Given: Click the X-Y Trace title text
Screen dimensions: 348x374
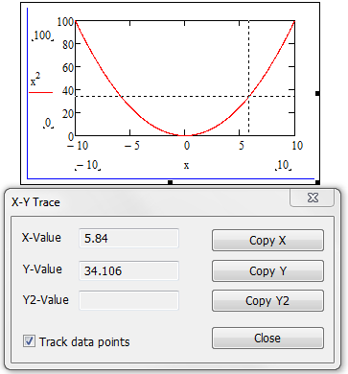Looking at the screenshot, I should (35, 202).
